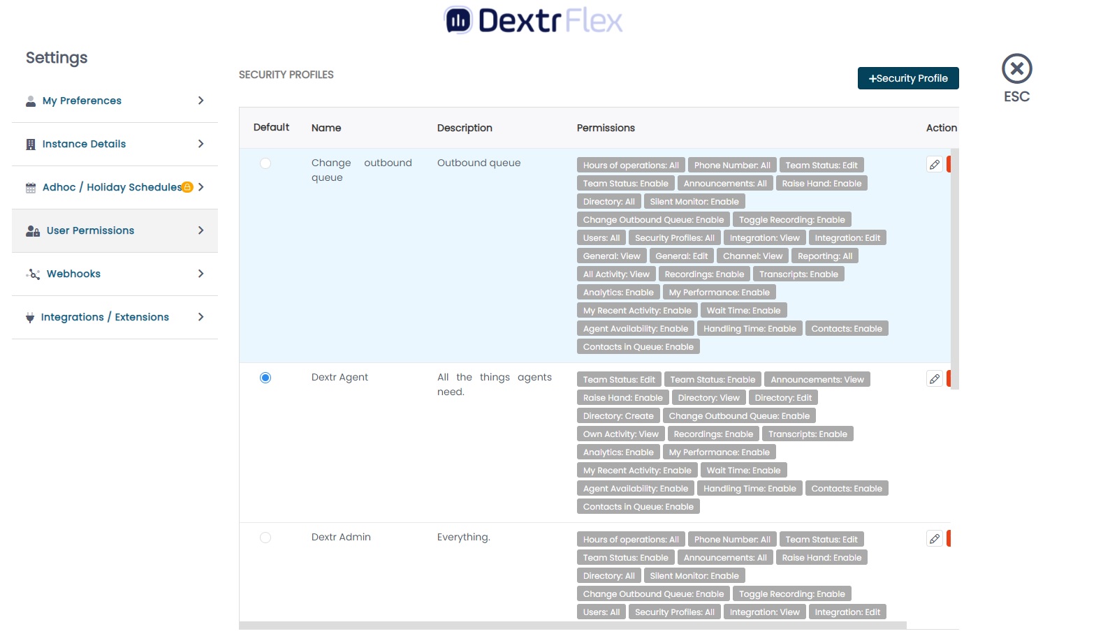The width and height of the screenshot is (1110, 643).
Task: Click the 'Everything.' description
Action: click(x=463, y=537)
